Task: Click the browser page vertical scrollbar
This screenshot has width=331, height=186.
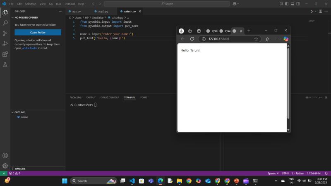Action: point(288,83)
